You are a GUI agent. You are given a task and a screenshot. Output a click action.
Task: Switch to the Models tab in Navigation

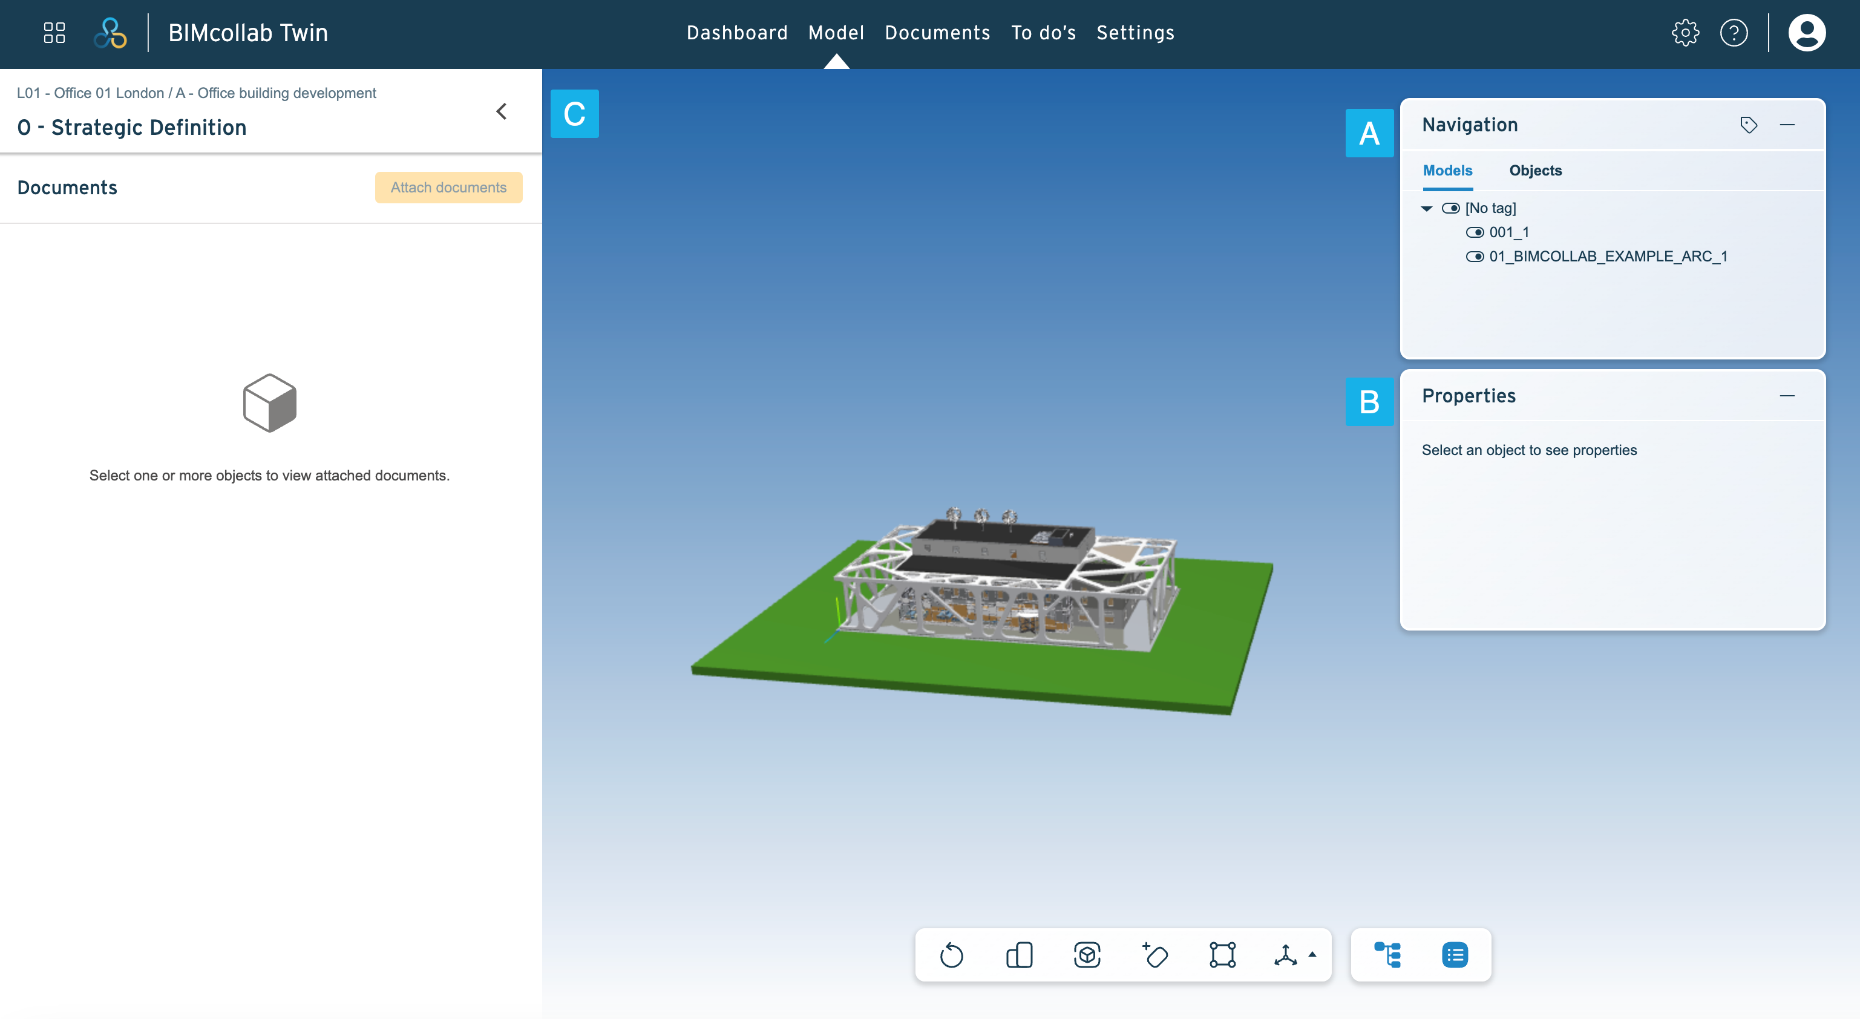click(x=1447, y=171)
